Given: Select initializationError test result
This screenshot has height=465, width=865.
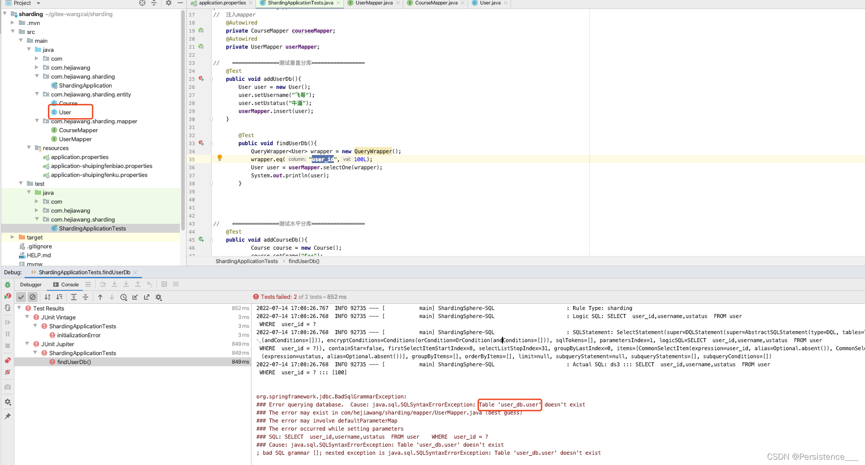Looking at the screenshot, I should point(79,335).
